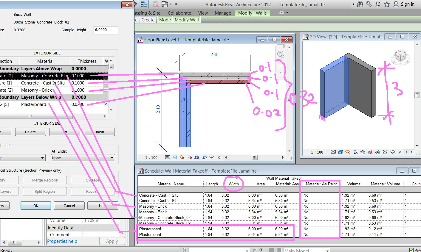This screenshot has height=252, width=421.
Task: Open the Collaborate ribbon tab
Action: [x=179, y=13]
